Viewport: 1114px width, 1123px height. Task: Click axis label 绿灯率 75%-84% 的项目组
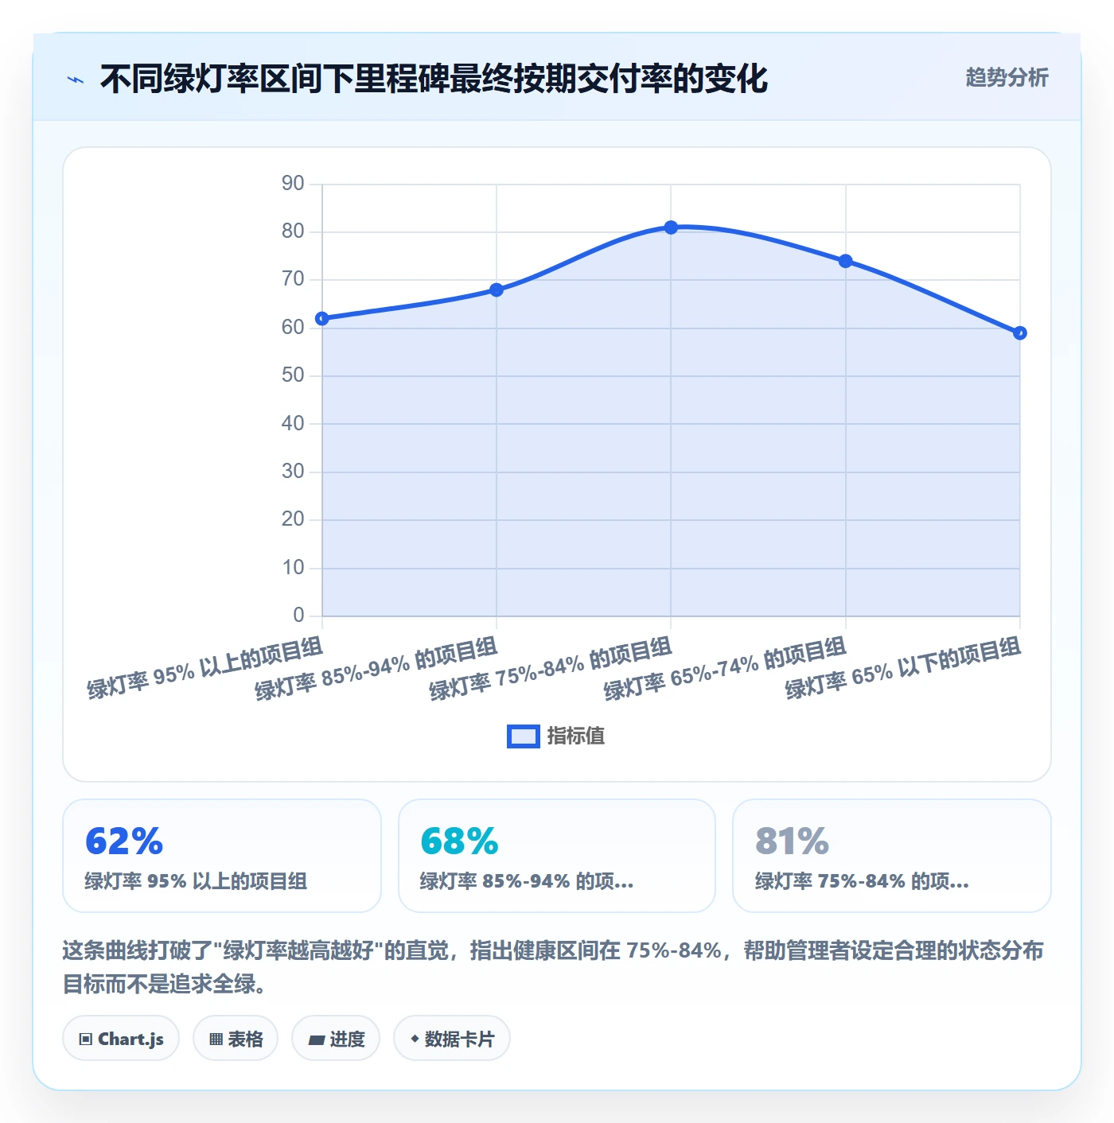[551, 669]
